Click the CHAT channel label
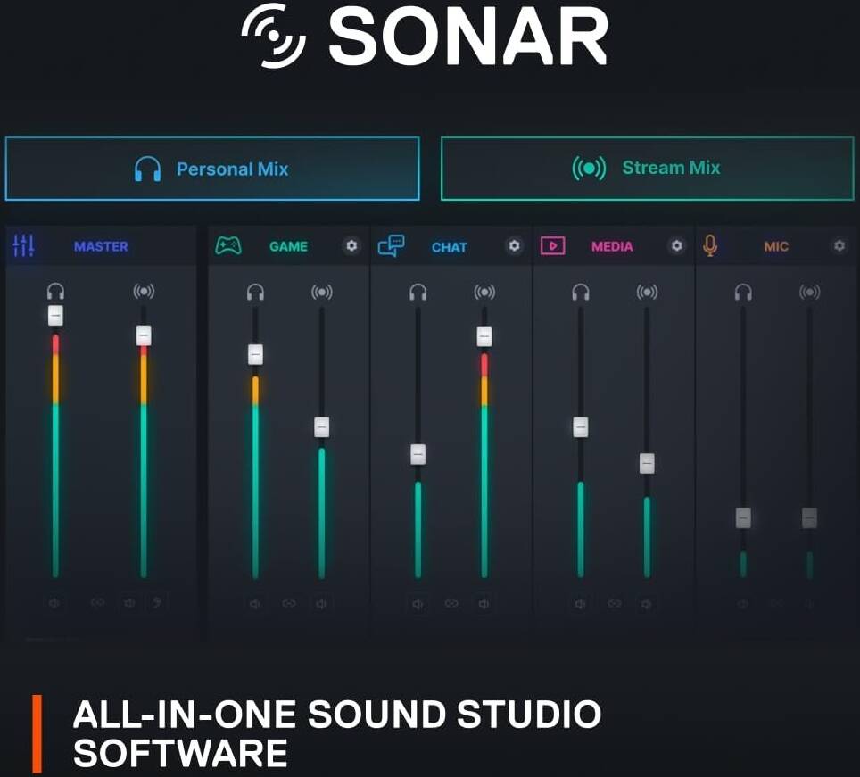The image size is (860, 777). [450, 247]
